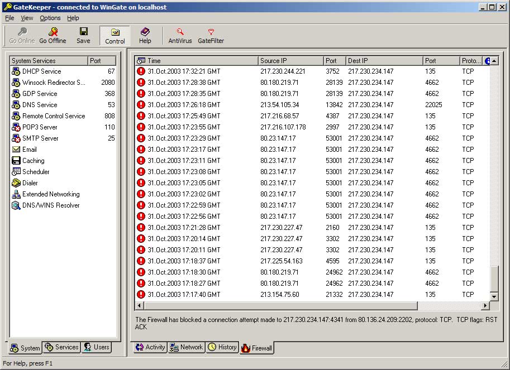Switch to the History tab
The width and height of the screenshot is (510, 370).
(x=222, y=347)
